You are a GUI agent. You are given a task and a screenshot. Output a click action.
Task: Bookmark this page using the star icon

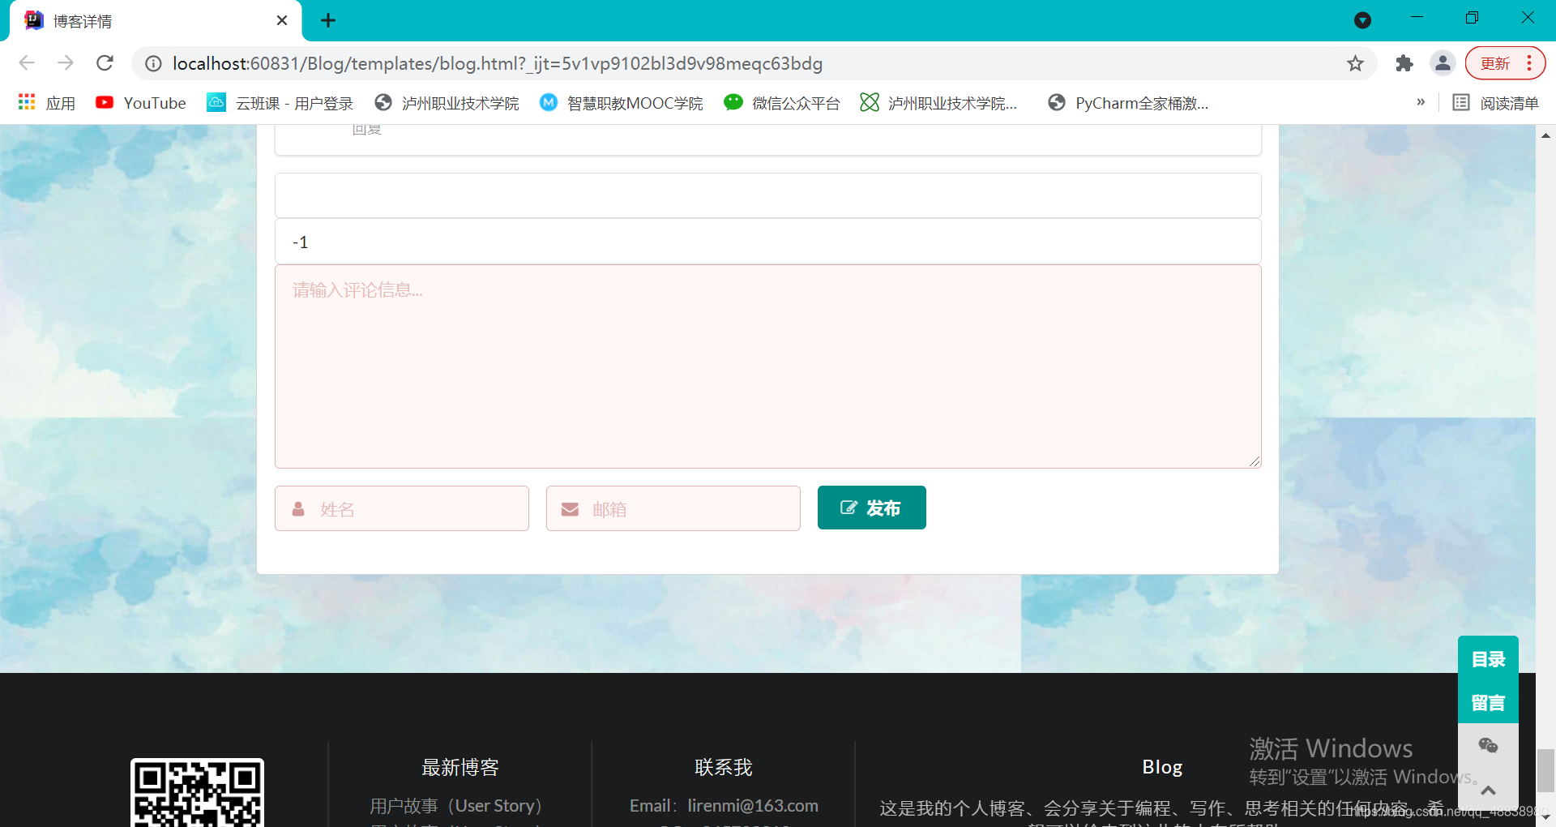1356,63
